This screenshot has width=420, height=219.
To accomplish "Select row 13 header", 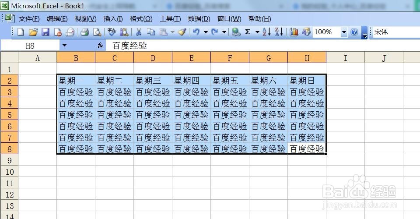I will tap(9, 206).
